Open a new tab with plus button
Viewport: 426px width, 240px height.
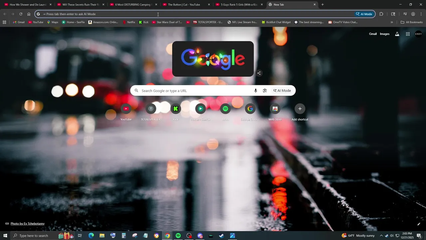click(322, 5)
